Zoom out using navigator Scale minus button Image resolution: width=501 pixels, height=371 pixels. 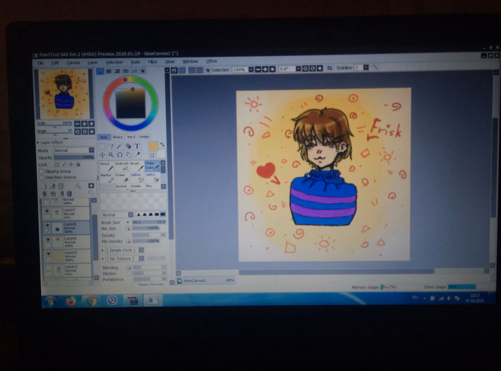(x=77, y=124)
